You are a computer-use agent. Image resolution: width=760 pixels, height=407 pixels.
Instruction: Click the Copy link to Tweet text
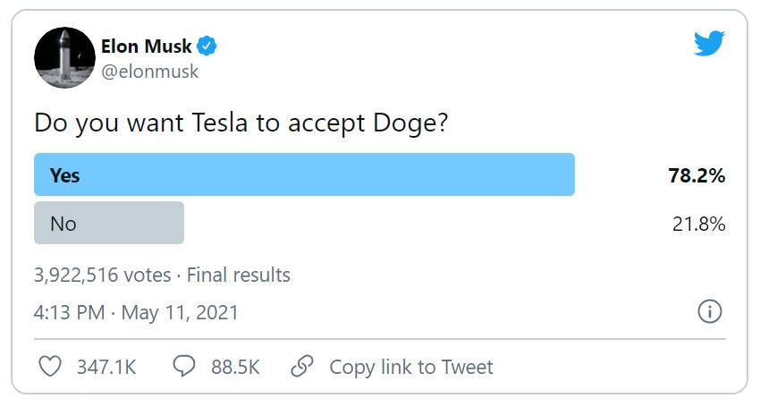point(410,367)
